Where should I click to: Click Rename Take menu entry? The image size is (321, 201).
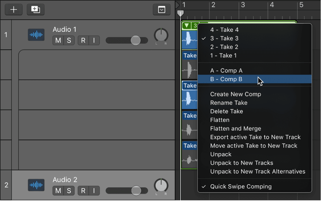[255, 103]
